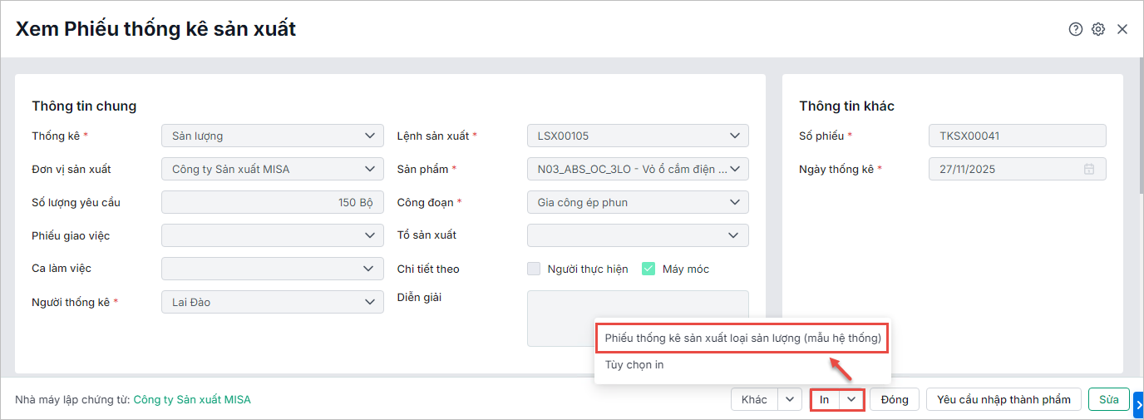1144x420 pixels.
Task: Uncheck the Máy móc checkbox
Action: [648, 269]
